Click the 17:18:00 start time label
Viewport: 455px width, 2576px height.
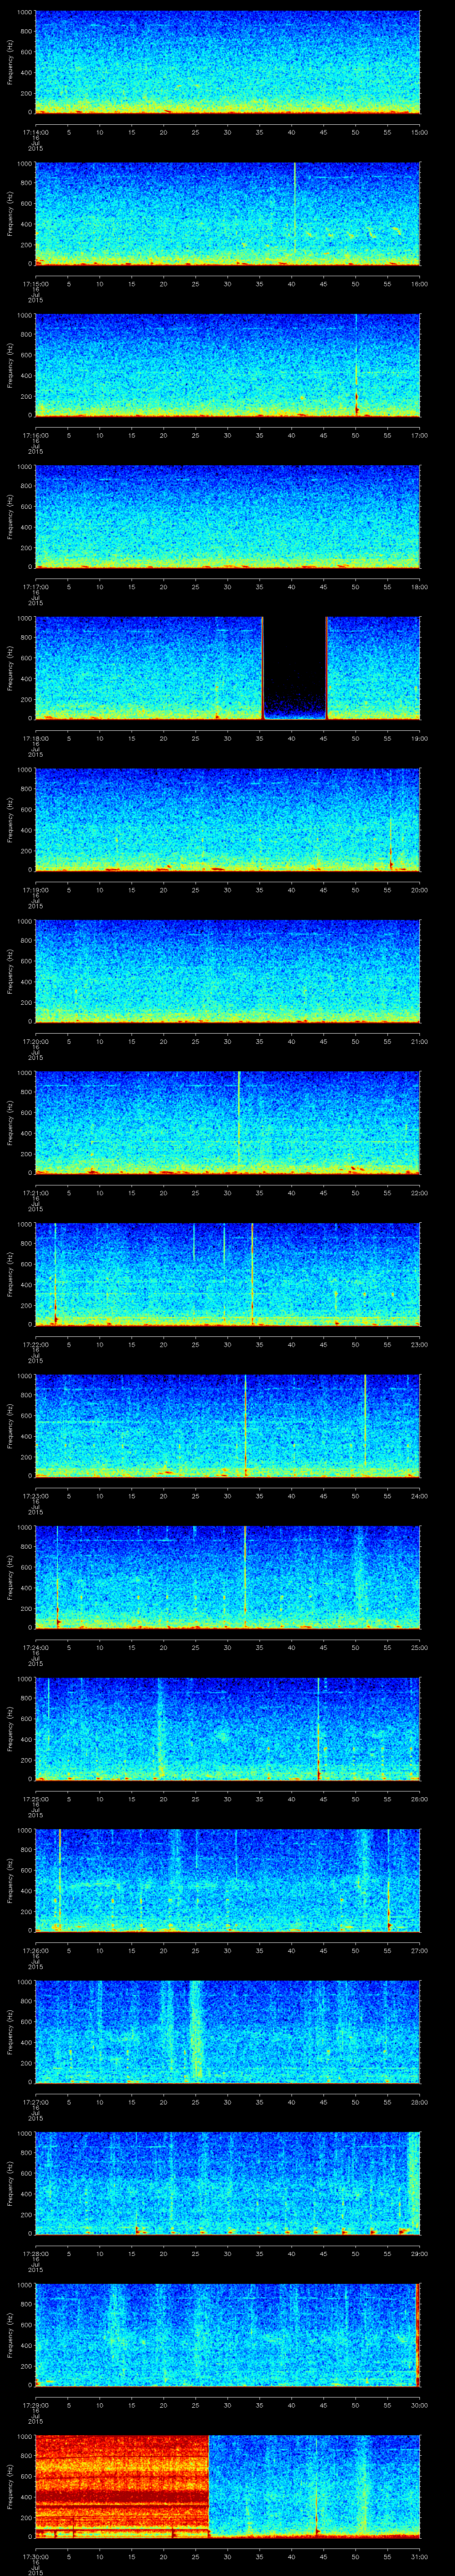click(35, 738)
